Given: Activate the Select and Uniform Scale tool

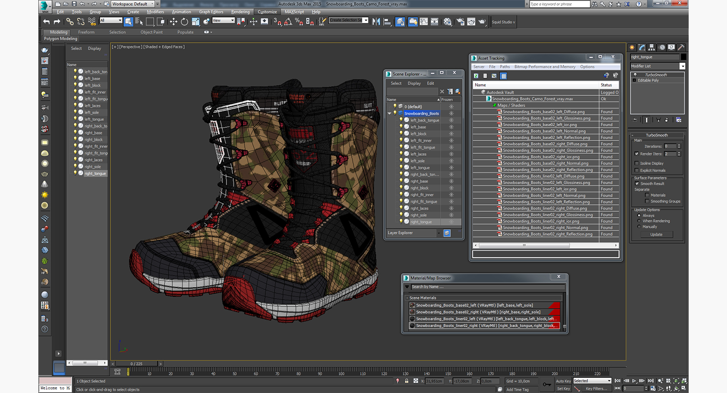Looking at the screenshot, I should coord(196,22).
